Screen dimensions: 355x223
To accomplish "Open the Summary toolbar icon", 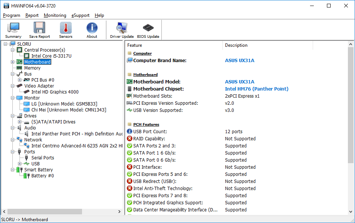I will tap(13, 30).
